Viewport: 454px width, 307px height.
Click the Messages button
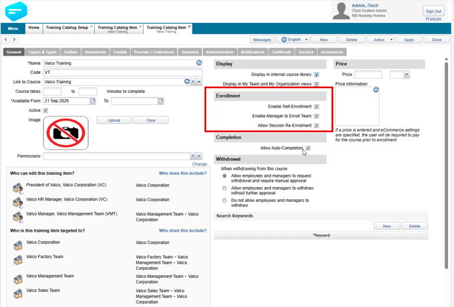[x=262, y=40]
